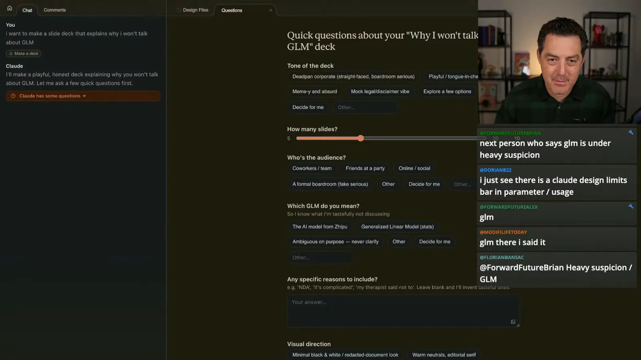Pick Explore a few options

[x=447, y=92]
